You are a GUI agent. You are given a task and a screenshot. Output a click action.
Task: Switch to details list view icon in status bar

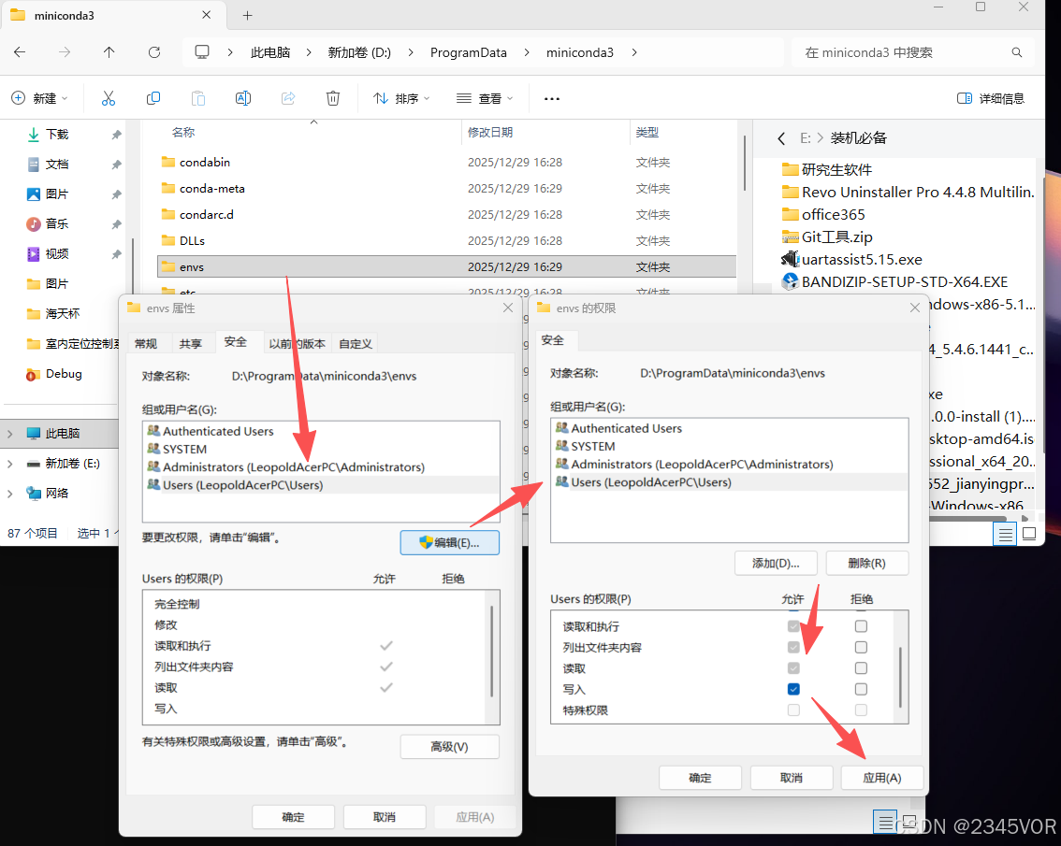pyautogui.click(x=1006, y=535)
